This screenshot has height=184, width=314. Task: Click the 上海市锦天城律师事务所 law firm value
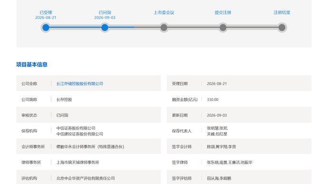coord(78,162)
